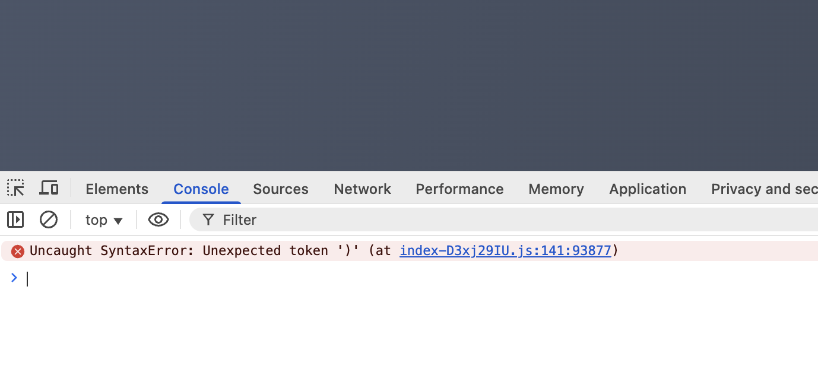This screenshot has height=382, width=818.
Task: Select the Console tab
Action: point(201,189)
